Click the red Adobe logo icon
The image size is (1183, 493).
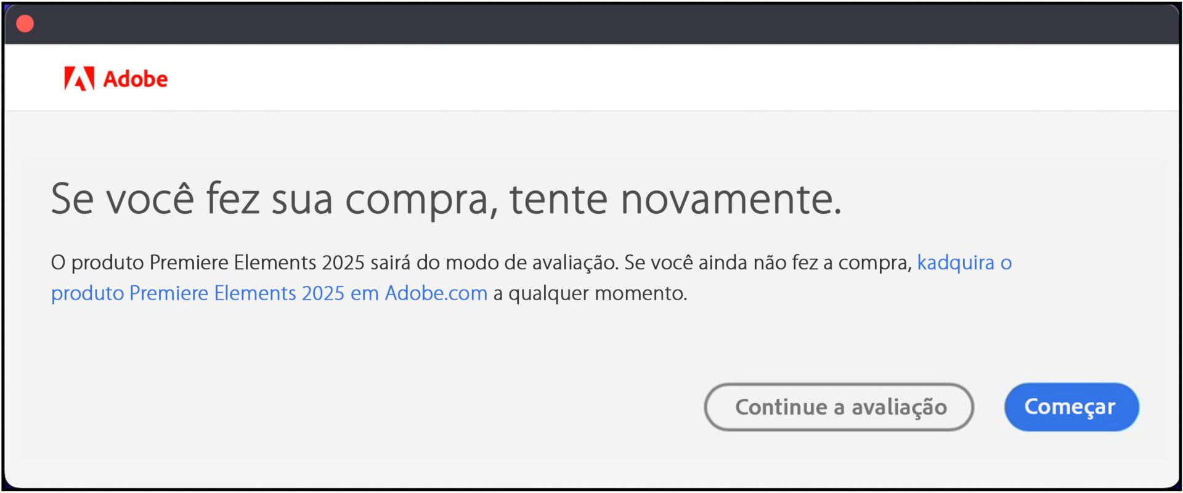79,78
